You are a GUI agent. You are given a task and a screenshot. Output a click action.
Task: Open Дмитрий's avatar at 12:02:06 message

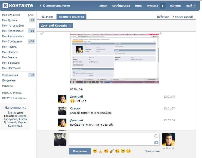pos(62,123)
